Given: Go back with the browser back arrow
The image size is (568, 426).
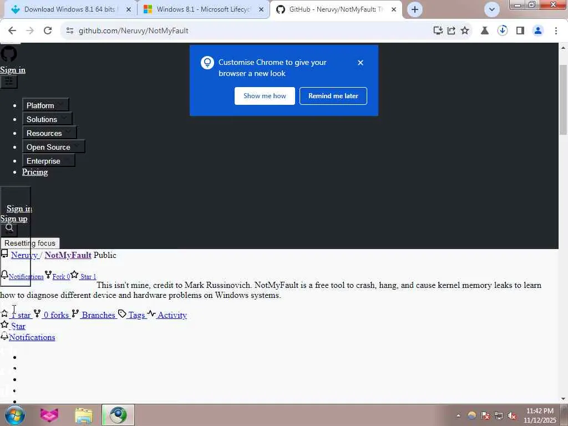Looking at the screenshot, I should point(12,31).
